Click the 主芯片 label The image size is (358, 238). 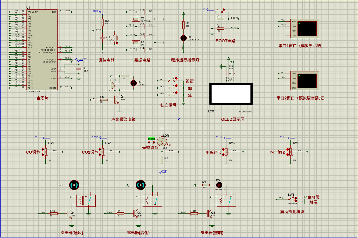tap(42, 98)
